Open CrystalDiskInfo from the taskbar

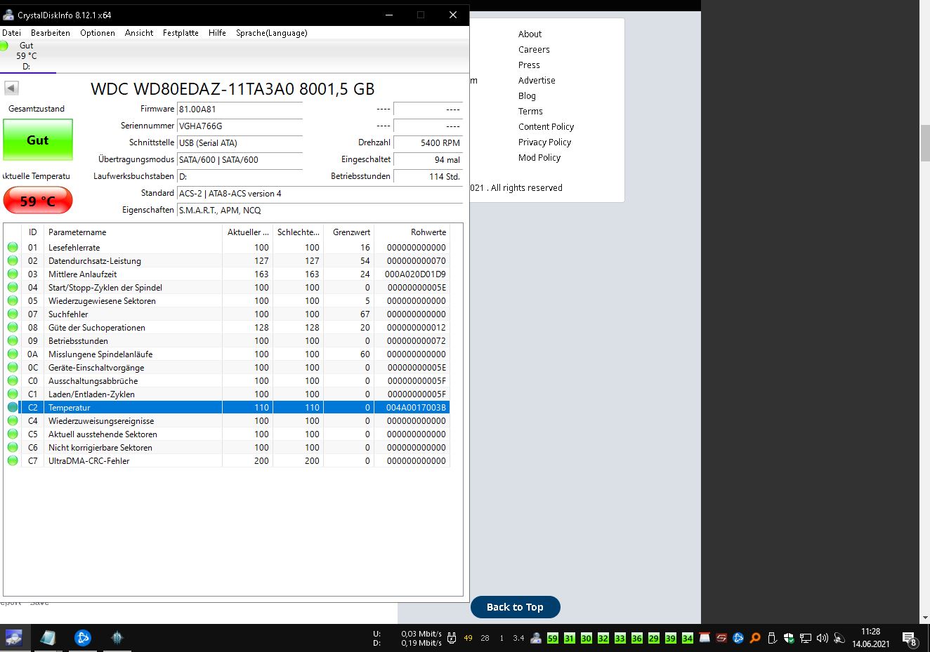point(14,637)
